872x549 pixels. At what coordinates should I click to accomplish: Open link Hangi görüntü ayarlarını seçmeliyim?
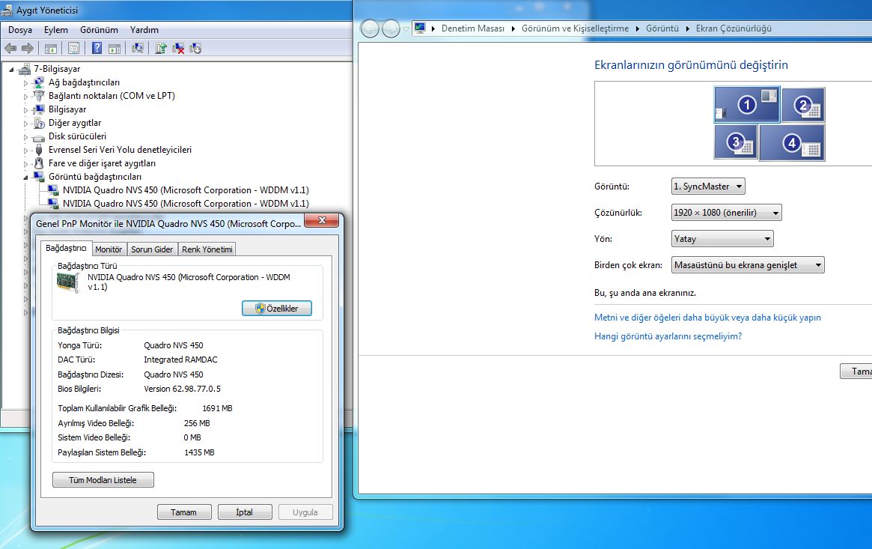click(x=668, y=336)
